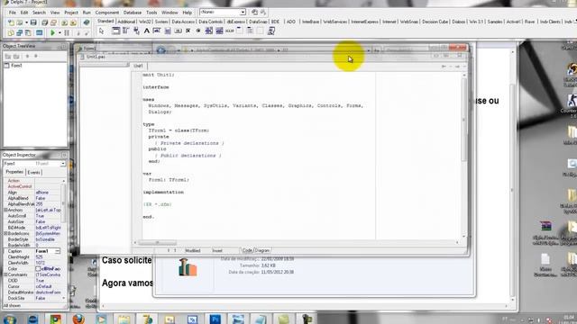Click the Open Project toolbar icon
577x324 pixels.
tap(53, 22)
